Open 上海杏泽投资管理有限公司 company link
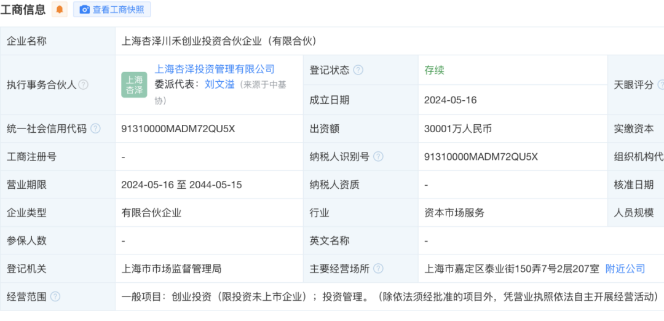 (215, 69)
